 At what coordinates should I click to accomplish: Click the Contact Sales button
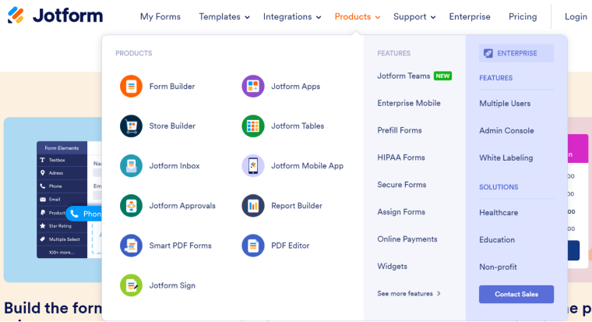(516, 294)
